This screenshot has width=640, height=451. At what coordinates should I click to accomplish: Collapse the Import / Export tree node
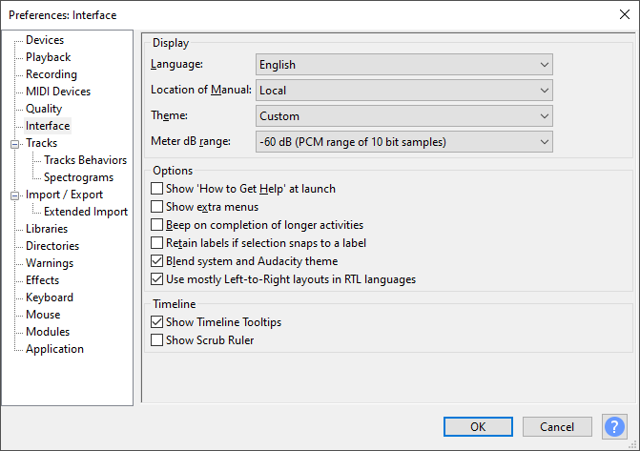point(14,195)
